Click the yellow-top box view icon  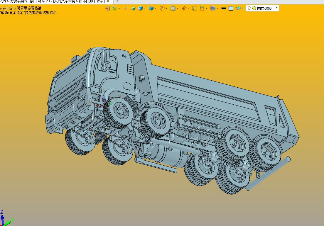coord(133,9)
